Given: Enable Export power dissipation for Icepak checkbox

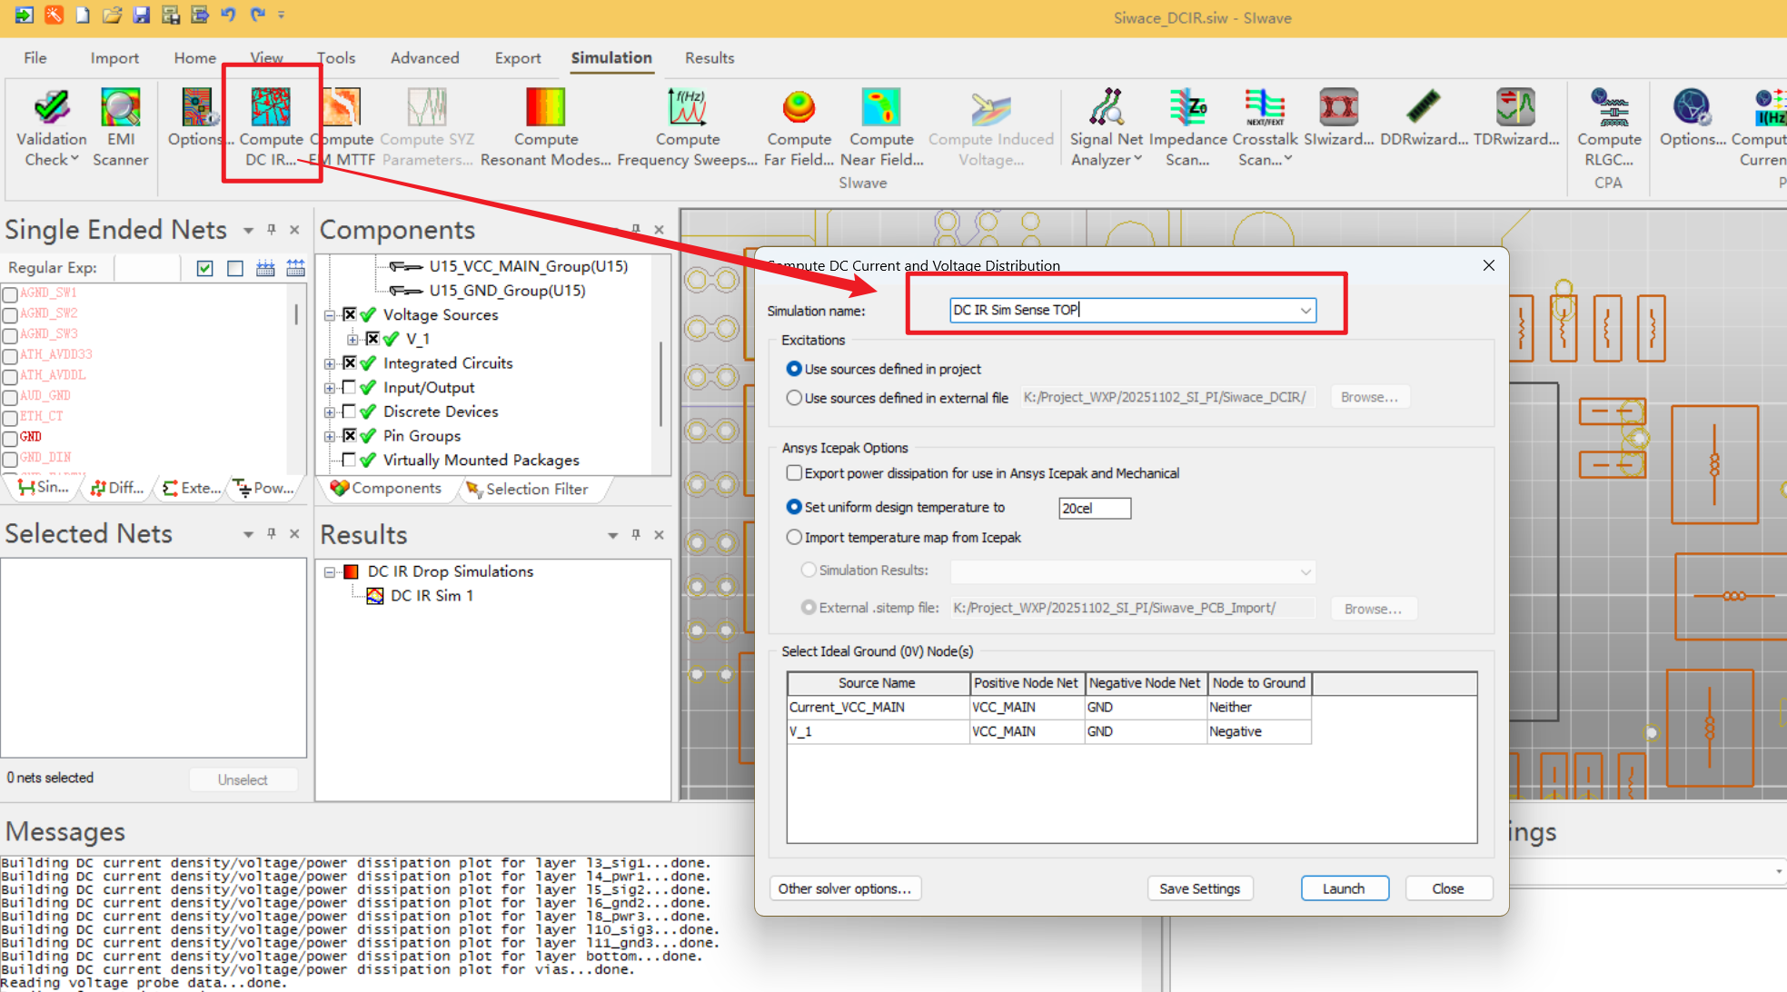Looking at the screenshot, I should [x=795, y=473].
